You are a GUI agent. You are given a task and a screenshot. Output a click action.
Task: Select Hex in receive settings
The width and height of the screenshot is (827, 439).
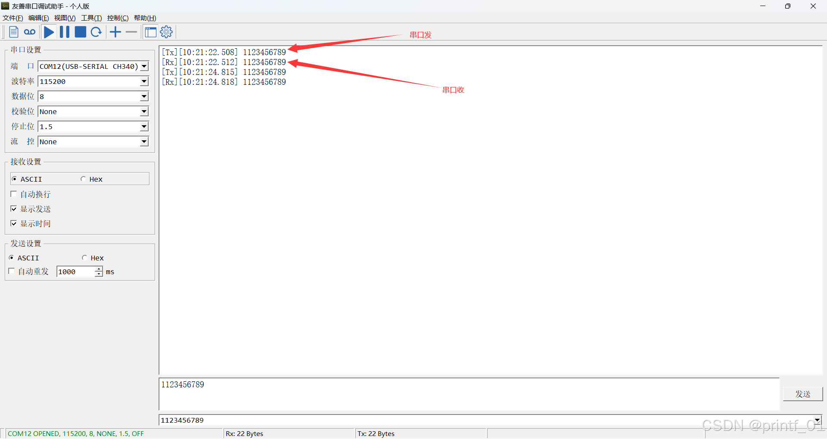coord(91,179)
